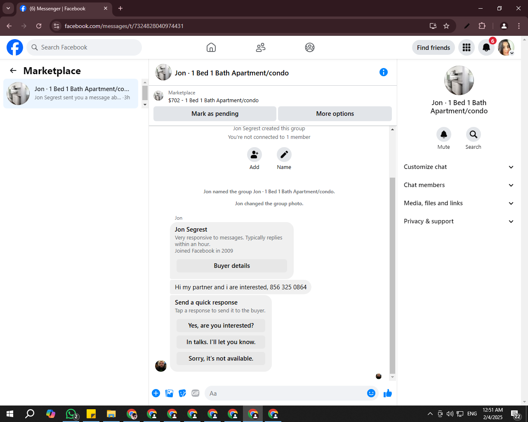Select the Jon conversation in Marketplace list
The image size is (528, 422).
click(x=71, y=94)
